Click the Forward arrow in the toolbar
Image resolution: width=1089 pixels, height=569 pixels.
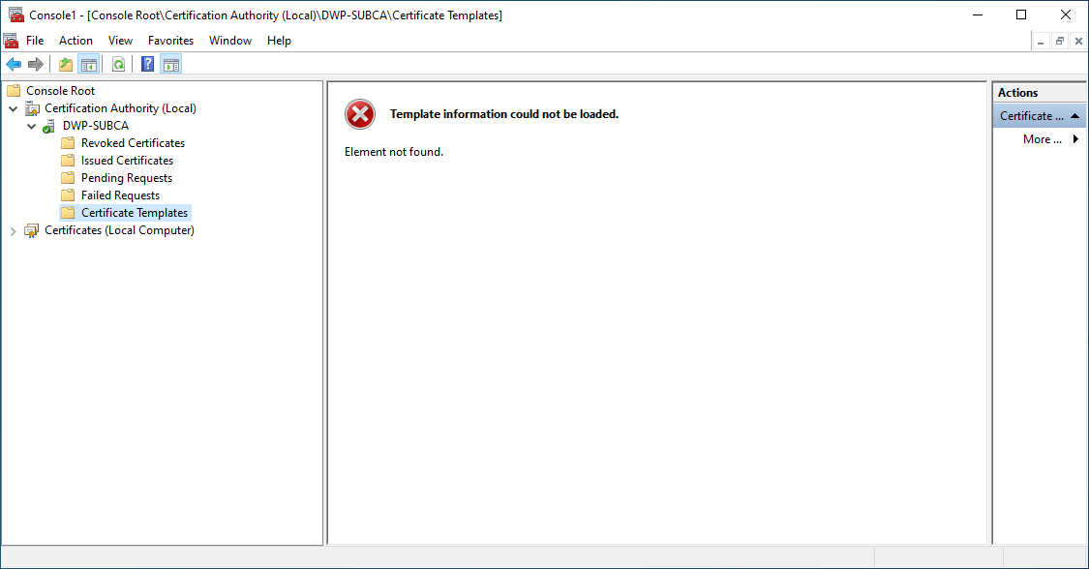36,65
